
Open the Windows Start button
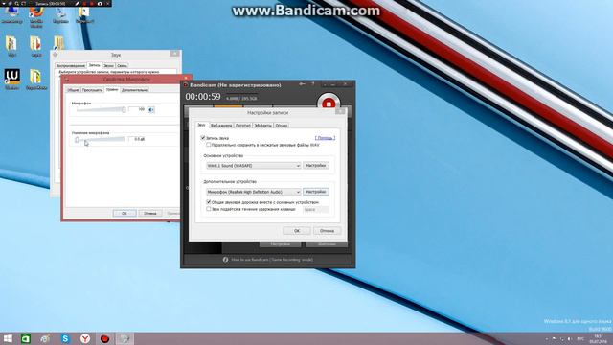8,338
